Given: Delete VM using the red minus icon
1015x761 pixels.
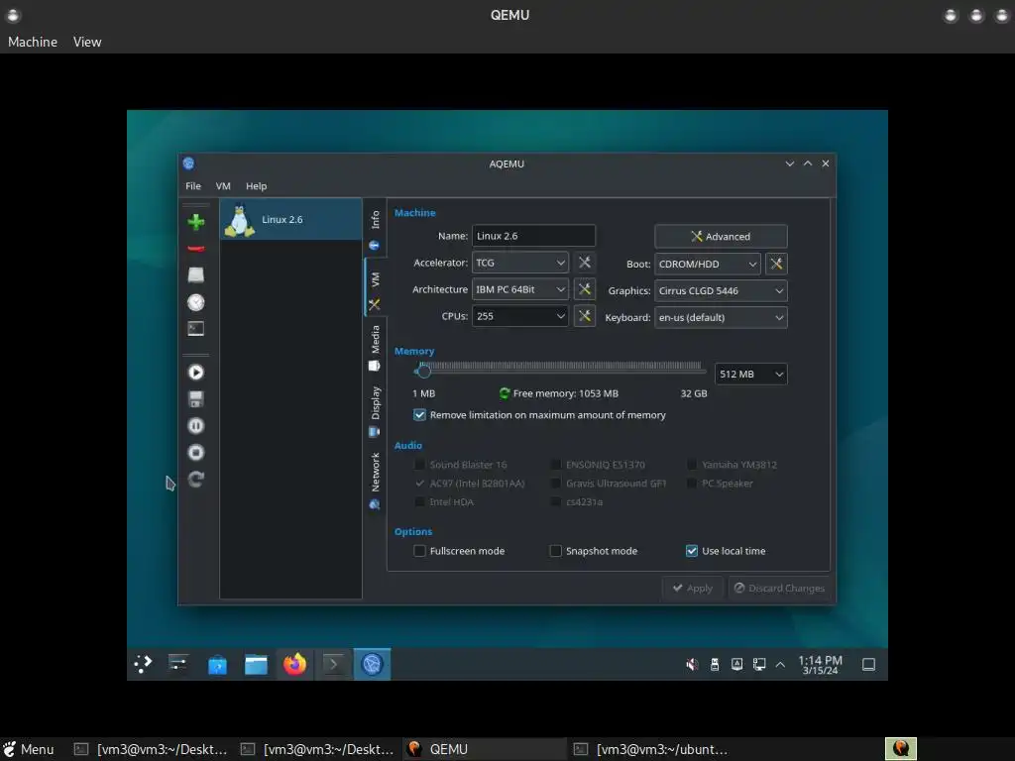Looking at the screenshot, I should (x=195, y=249).
